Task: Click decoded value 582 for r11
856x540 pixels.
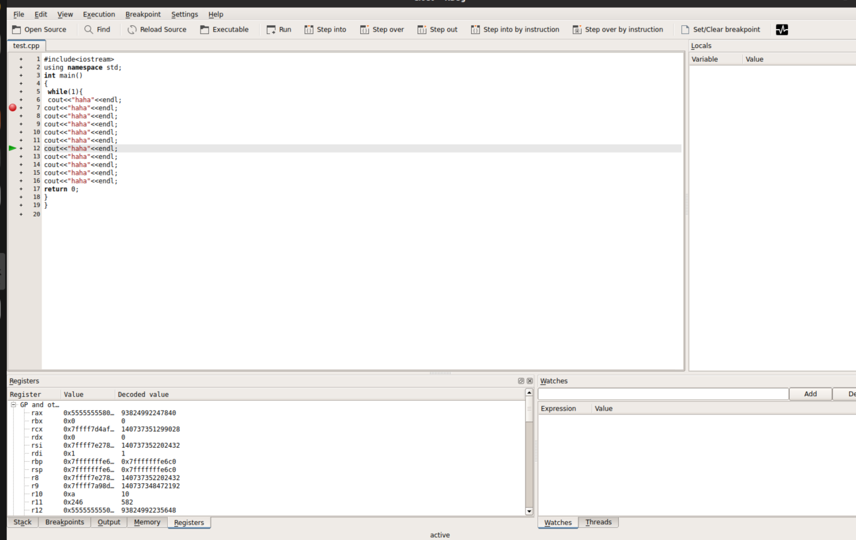Action: [x=127, y=503]
